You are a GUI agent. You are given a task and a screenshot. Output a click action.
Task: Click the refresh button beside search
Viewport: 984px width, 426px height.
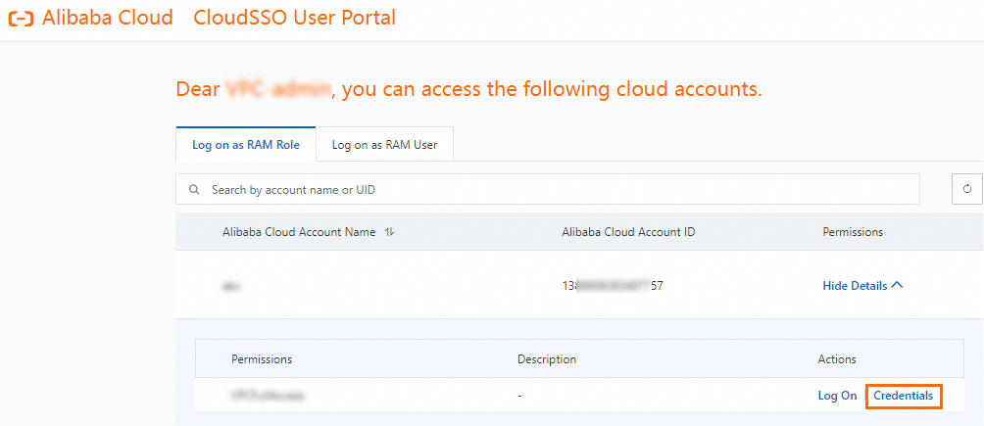[x=967, y=189]
